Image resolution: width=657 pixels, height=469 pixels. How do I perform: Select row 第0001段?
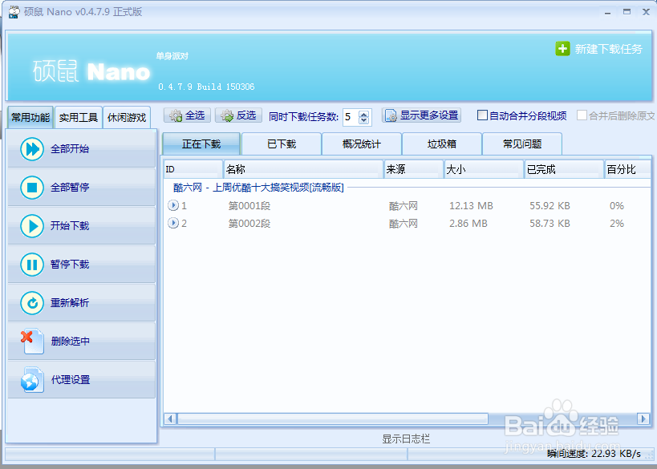pos(407,205)
